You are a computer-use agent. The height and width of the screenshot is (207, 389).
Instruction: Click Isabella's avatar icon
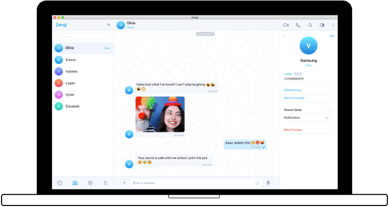point(59,72)
